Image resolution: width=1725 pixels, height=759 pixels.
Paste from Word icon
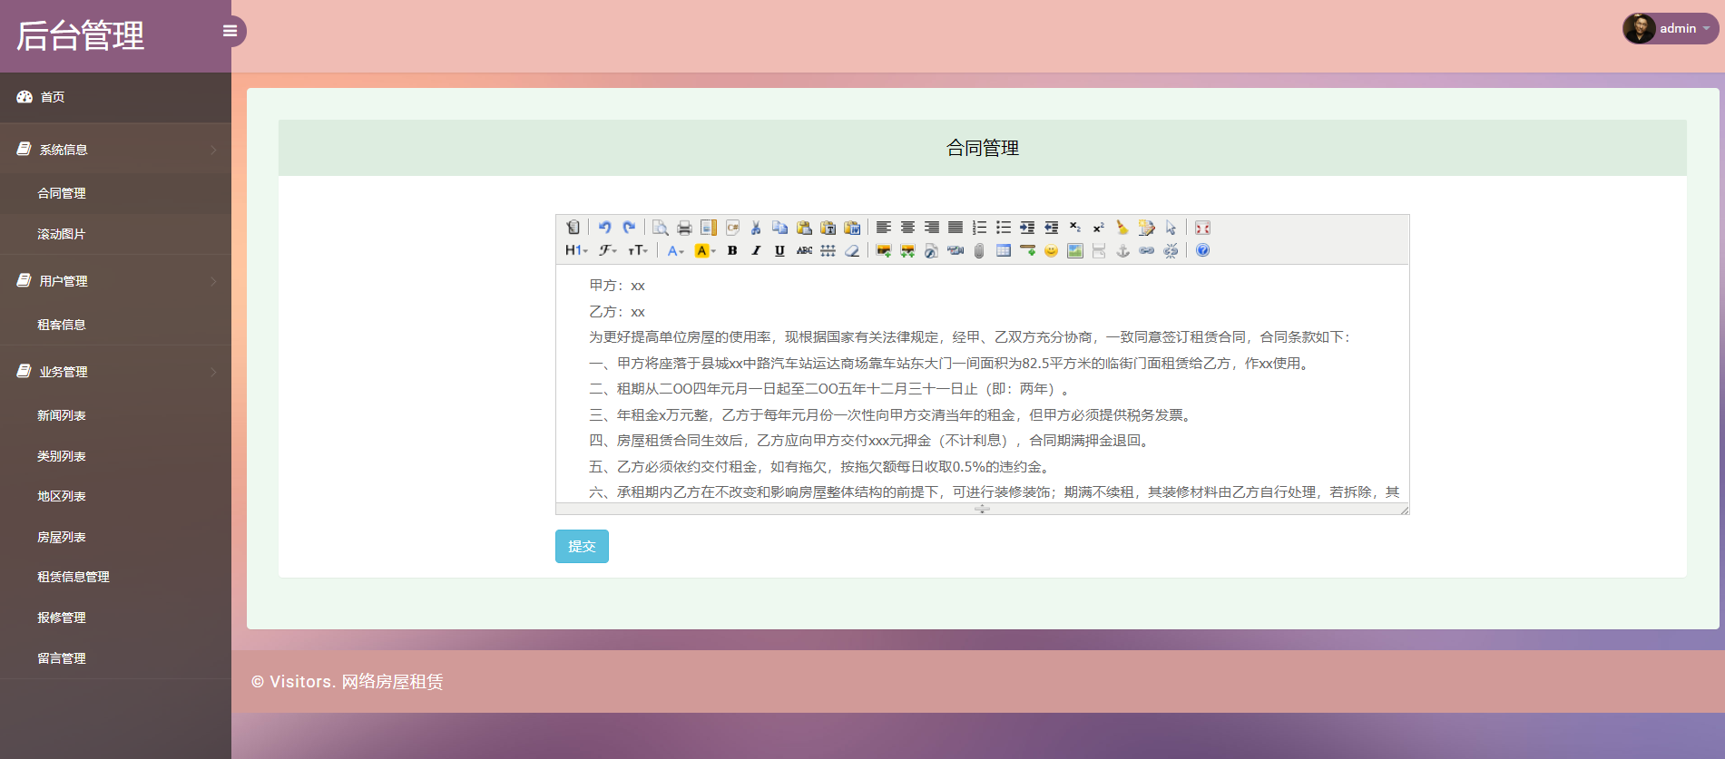point(852,228)
